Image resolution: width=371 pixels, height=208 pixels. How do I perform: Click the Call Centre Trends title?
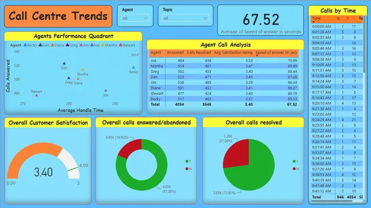click(x=58, y=16)
